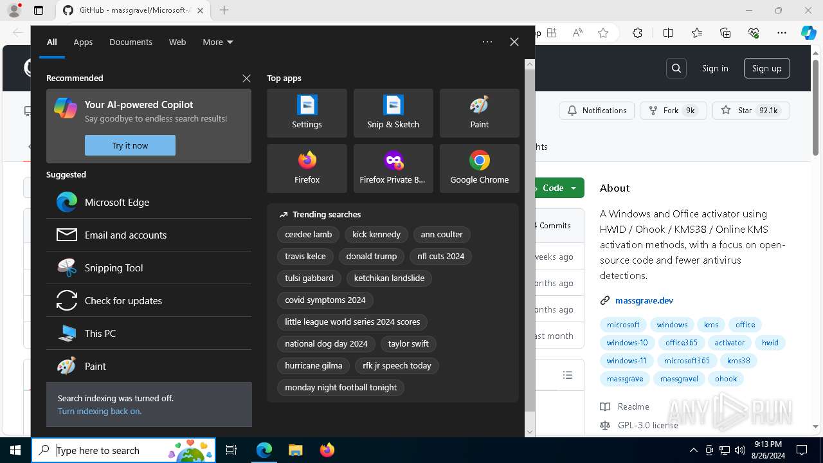Fork the repository button

tap(673, 111)
